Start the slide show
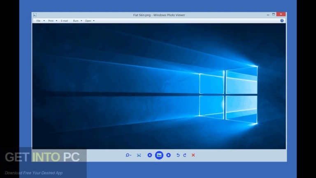Screen dimensions: 316x178 [159, 155]
